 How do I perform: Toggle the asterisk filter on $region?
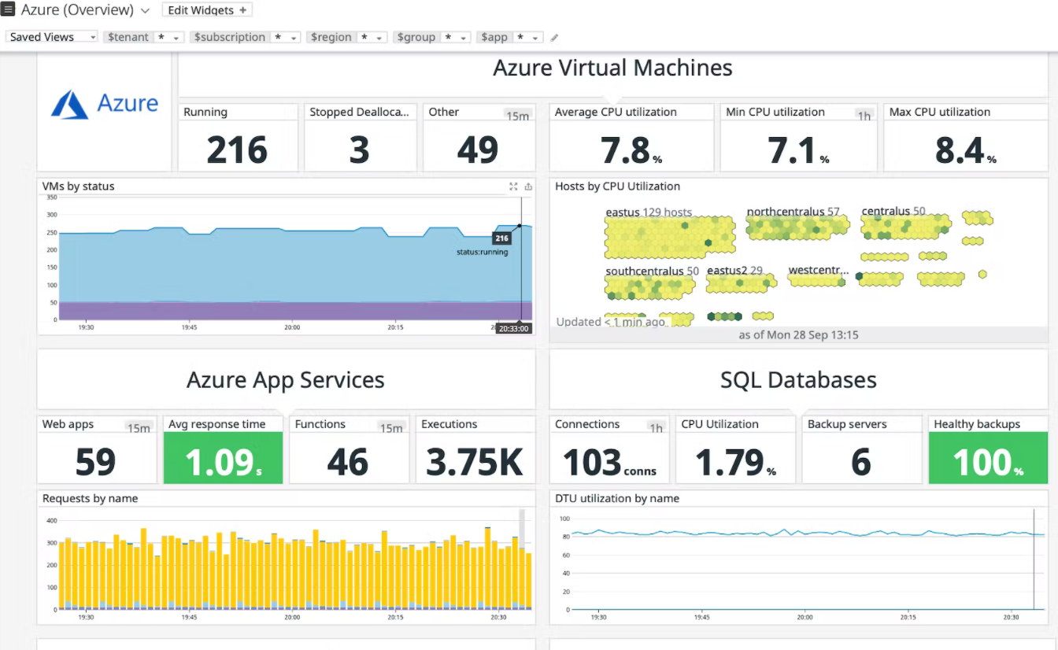tap(366, 36)
